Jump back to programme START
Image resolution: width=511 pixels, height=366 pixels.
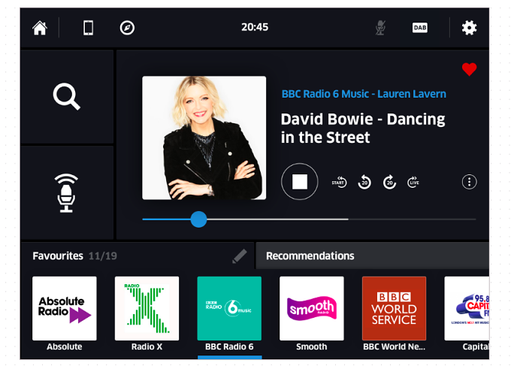[x=339, y=182]
